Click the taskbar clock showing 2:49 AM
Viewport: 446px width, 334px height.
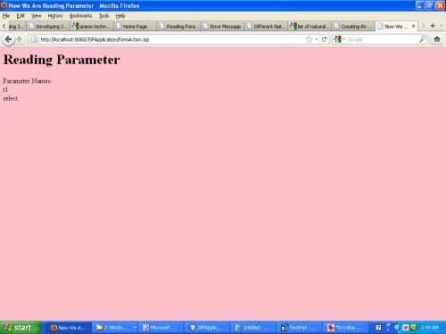430,328
